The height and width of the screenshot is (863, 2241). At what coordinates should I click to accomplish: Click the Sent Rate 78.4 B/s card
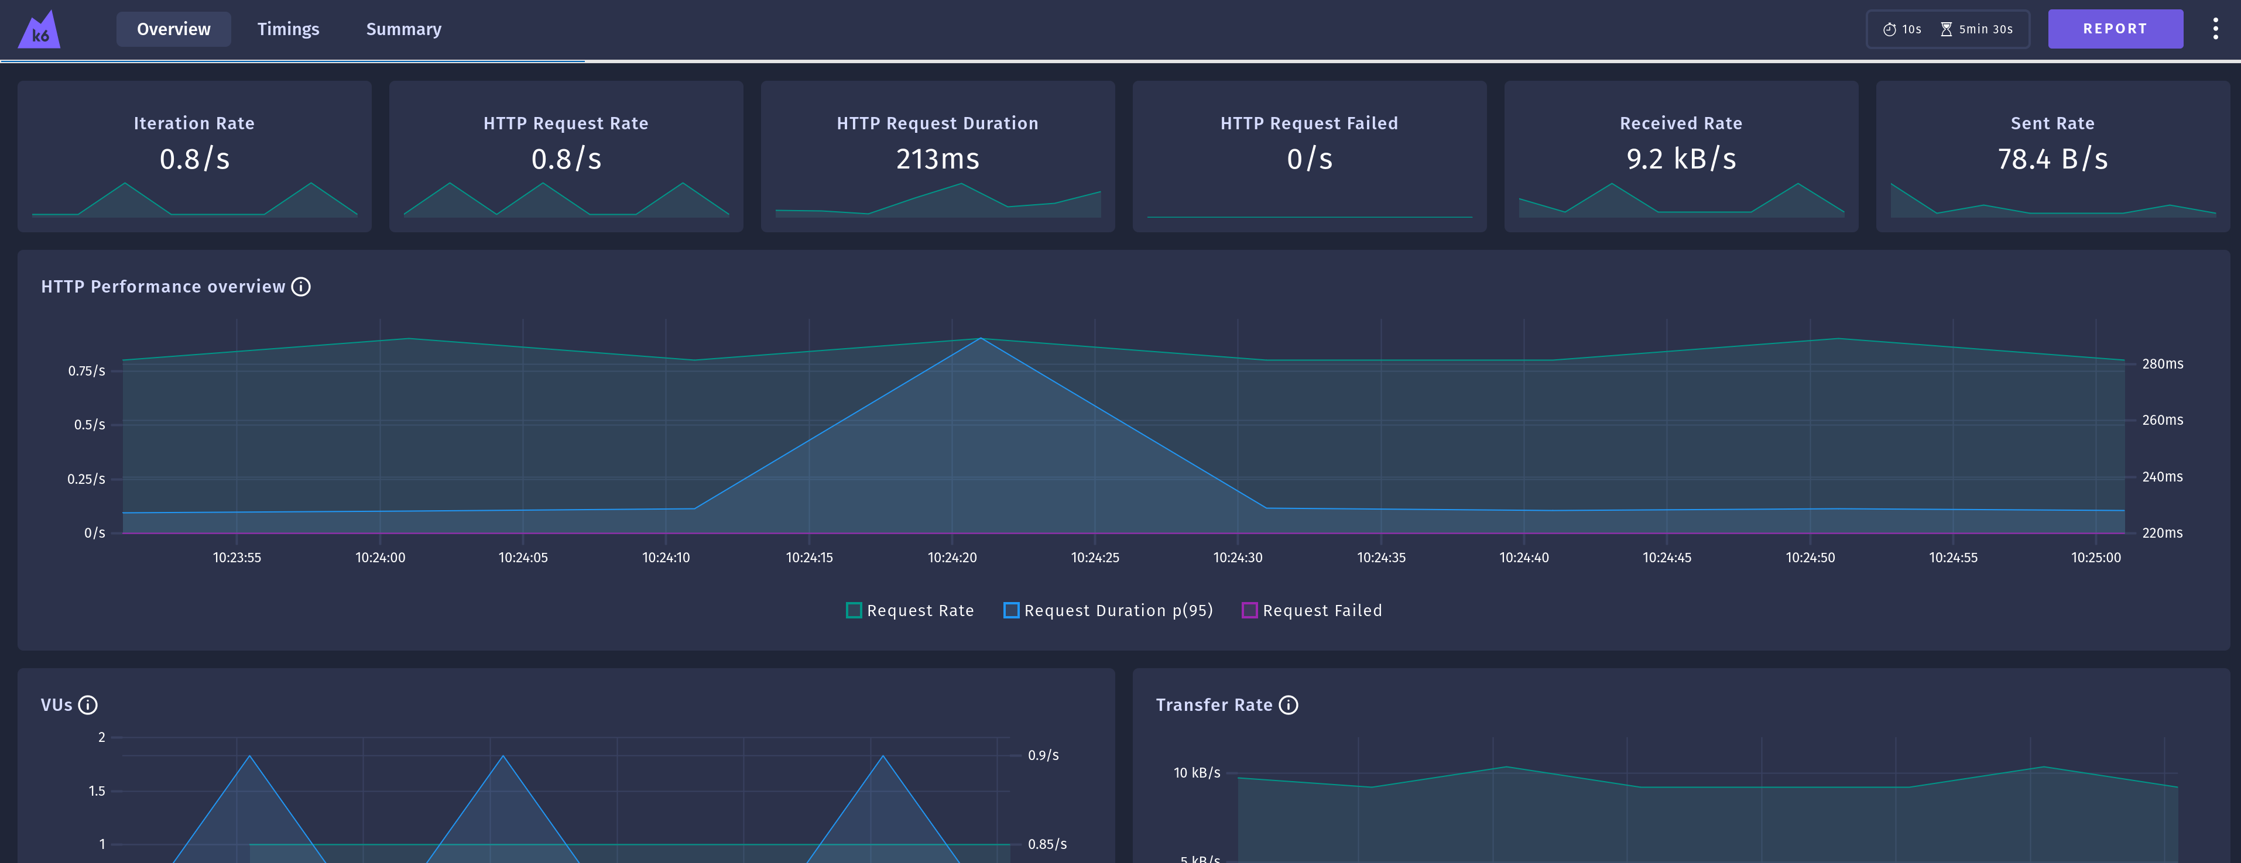click(x=2052, y=156)
